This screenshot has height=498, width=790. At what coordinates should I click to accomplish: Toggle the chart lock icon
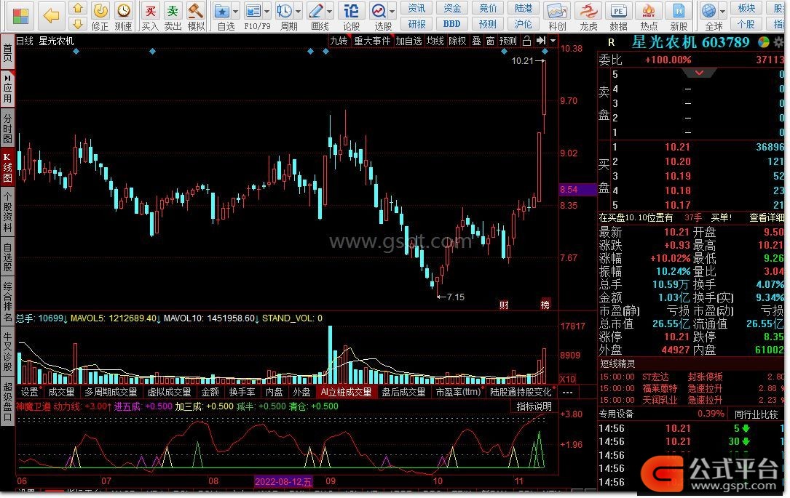[x=526, y=41]
